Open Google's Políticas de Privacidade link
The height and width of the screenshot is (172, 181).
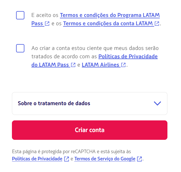[37, 159]
